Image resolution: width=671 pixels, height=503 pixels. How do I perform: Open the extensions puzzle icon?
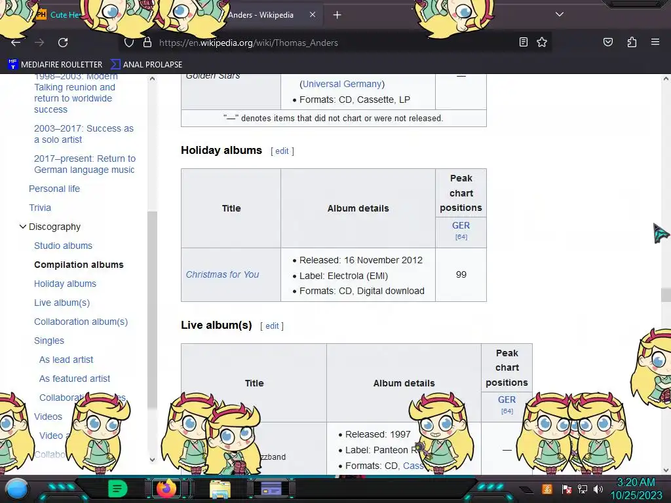632,42
